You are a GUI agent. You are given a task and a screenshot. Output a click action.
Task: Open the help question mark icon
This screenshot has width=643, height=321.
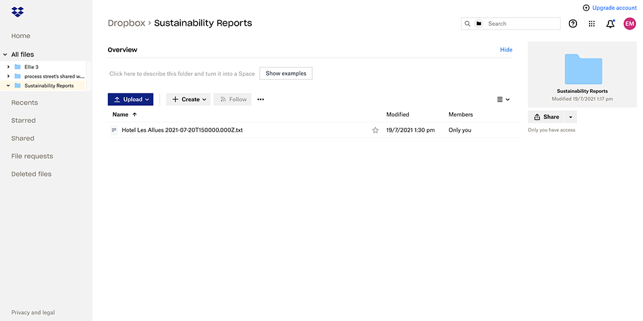click(573, 24)
